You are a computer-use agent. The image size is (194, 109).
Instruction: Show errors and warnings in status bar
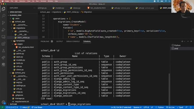click(x=12, y=107)
